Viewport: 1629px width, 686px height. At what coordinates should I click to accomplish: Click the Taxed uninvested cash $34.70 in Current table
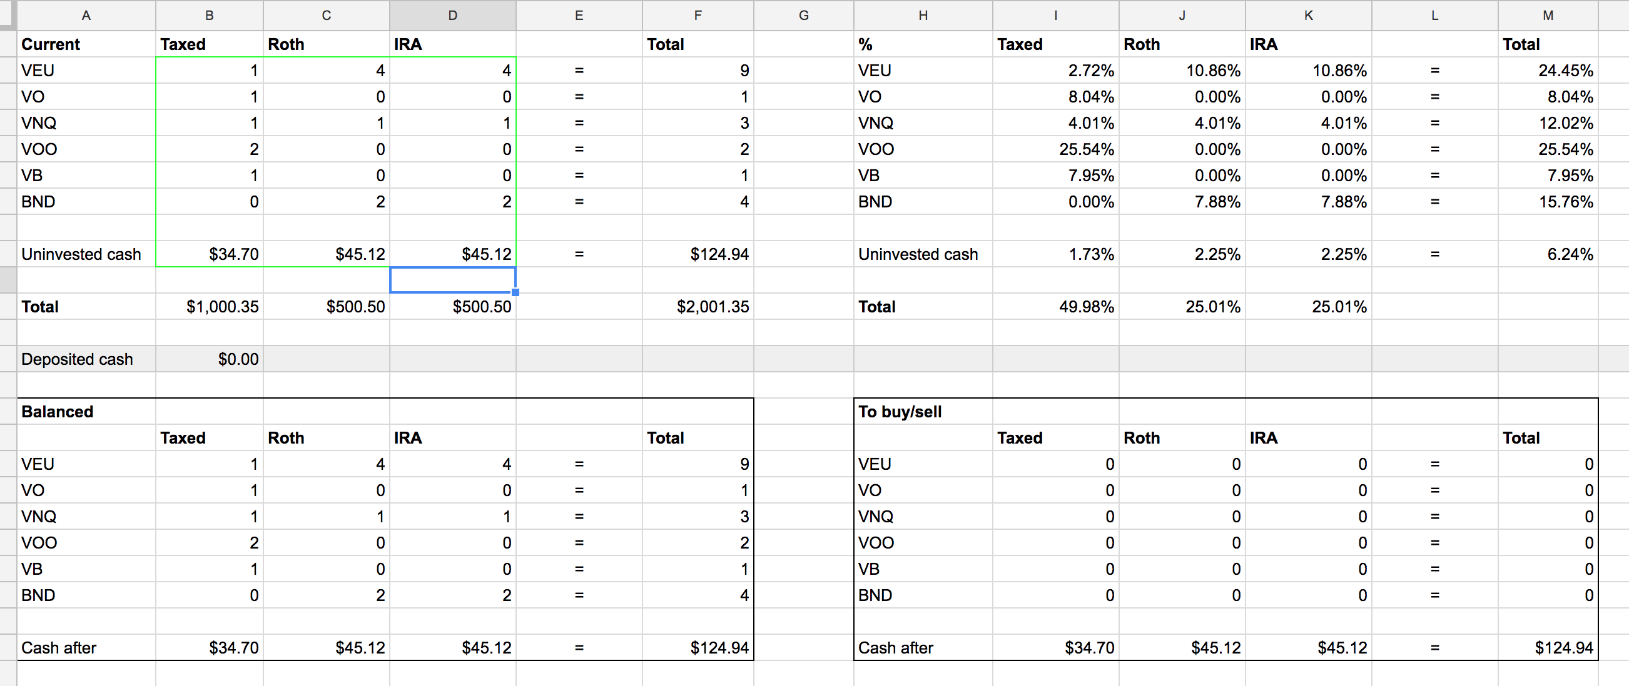pyautogui.click(x=210, y=254)
